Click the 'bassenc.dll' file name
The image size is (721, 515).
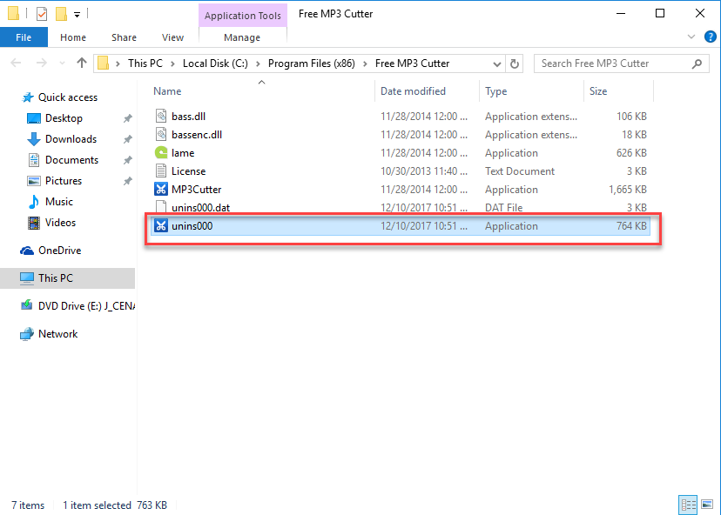pyautogui.click(x=197, y=135)
